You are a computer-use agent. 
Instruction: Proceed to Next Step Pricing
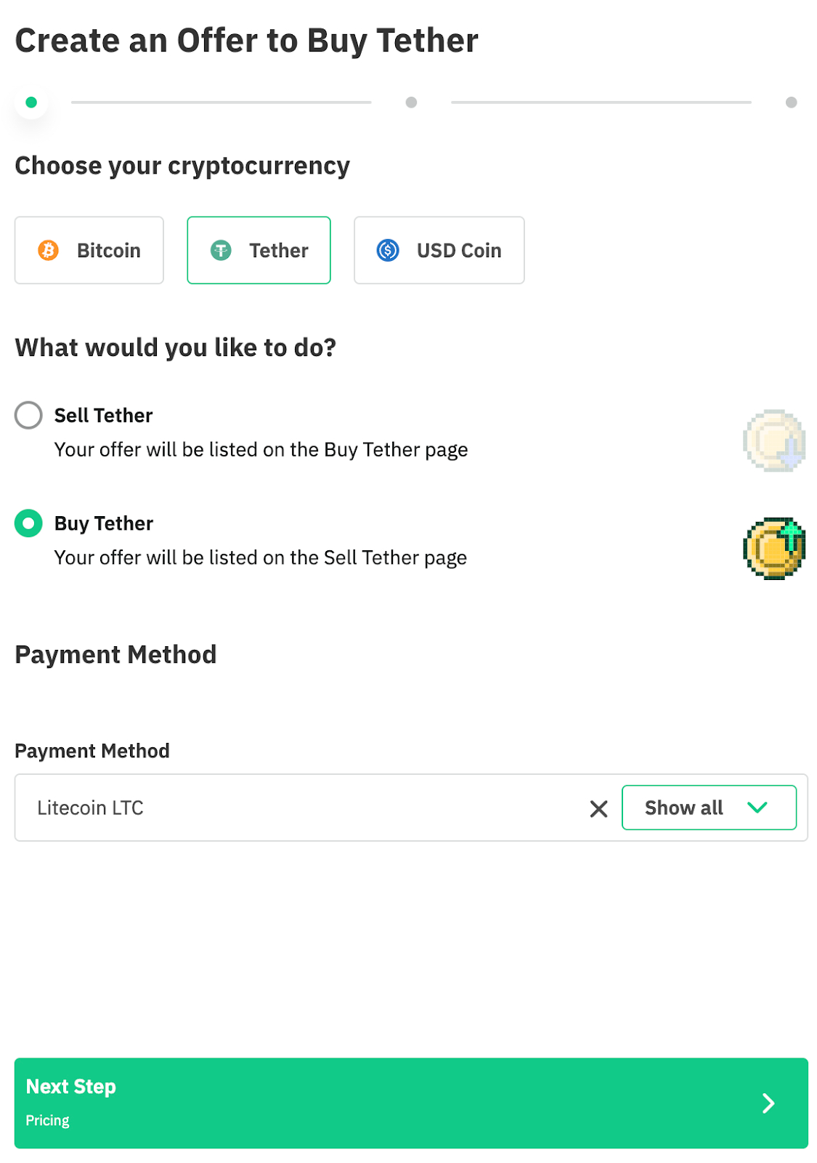[411, 1103]
